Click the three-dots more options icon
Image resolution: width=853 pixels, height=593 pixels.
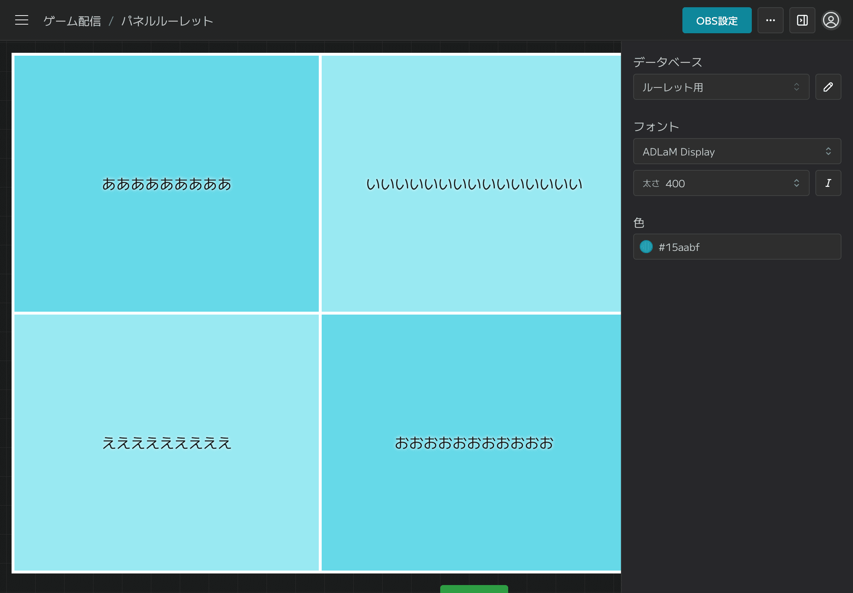click(x=770, y=20)
